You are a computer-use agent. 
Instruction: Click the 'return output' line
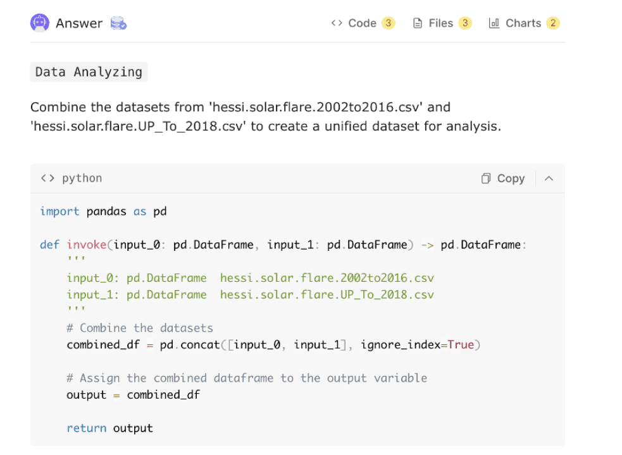click(109, 428)
